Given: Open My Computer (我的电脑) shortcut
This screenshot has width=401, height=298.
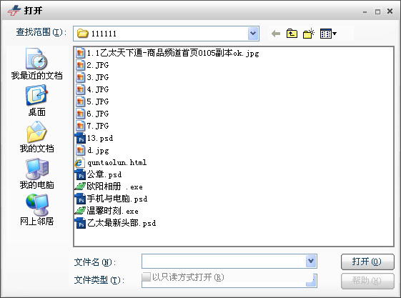Looking at the screenshot, I should click(36, 174).
